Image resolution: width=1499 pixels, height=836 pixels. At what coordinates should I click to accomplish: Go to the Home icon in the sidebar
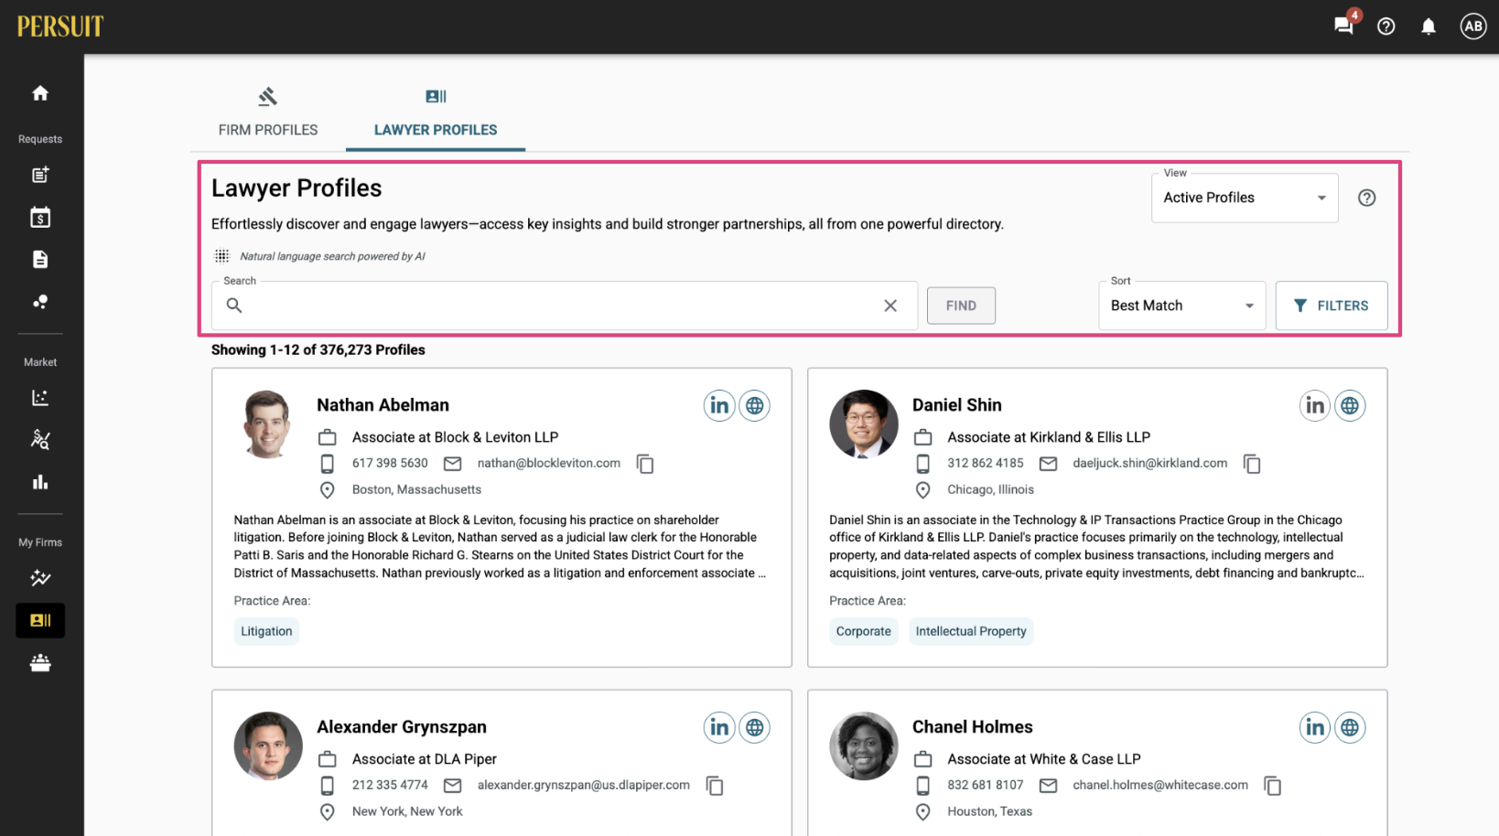pos(40,93)
